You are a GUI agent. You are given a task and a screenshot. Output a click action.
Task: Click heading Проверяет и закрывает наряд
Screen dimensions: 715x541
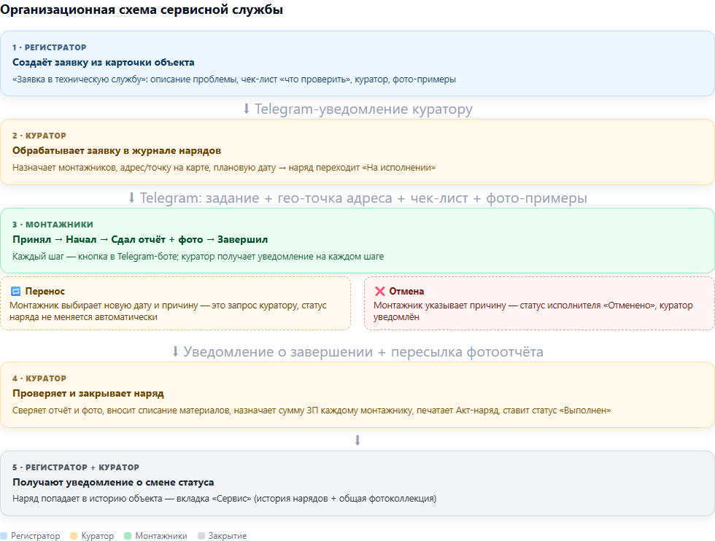88,394
